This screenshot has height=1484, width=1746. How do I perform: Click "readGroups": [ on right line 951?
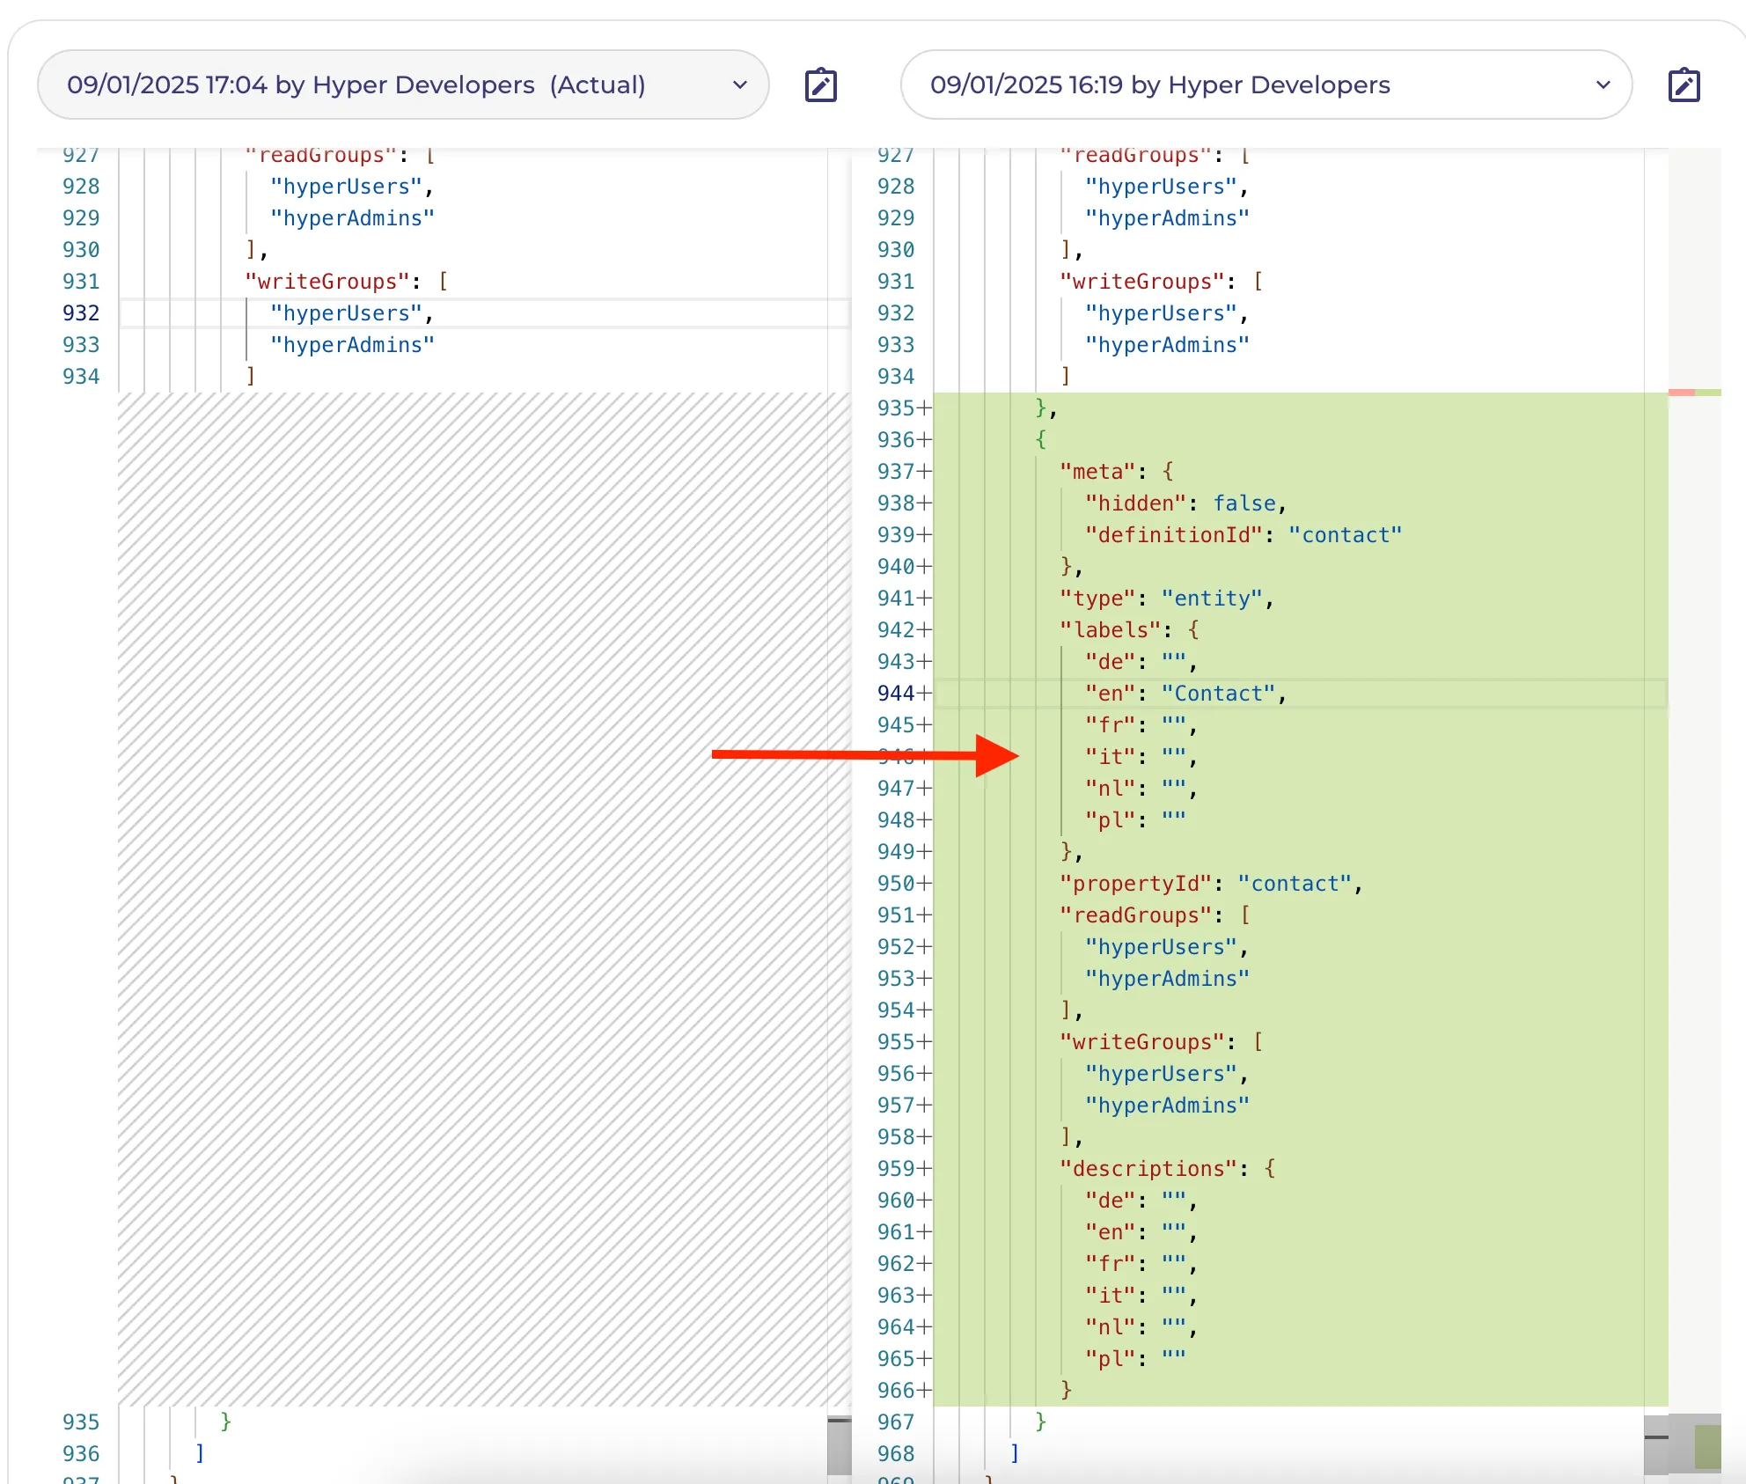1155,915
